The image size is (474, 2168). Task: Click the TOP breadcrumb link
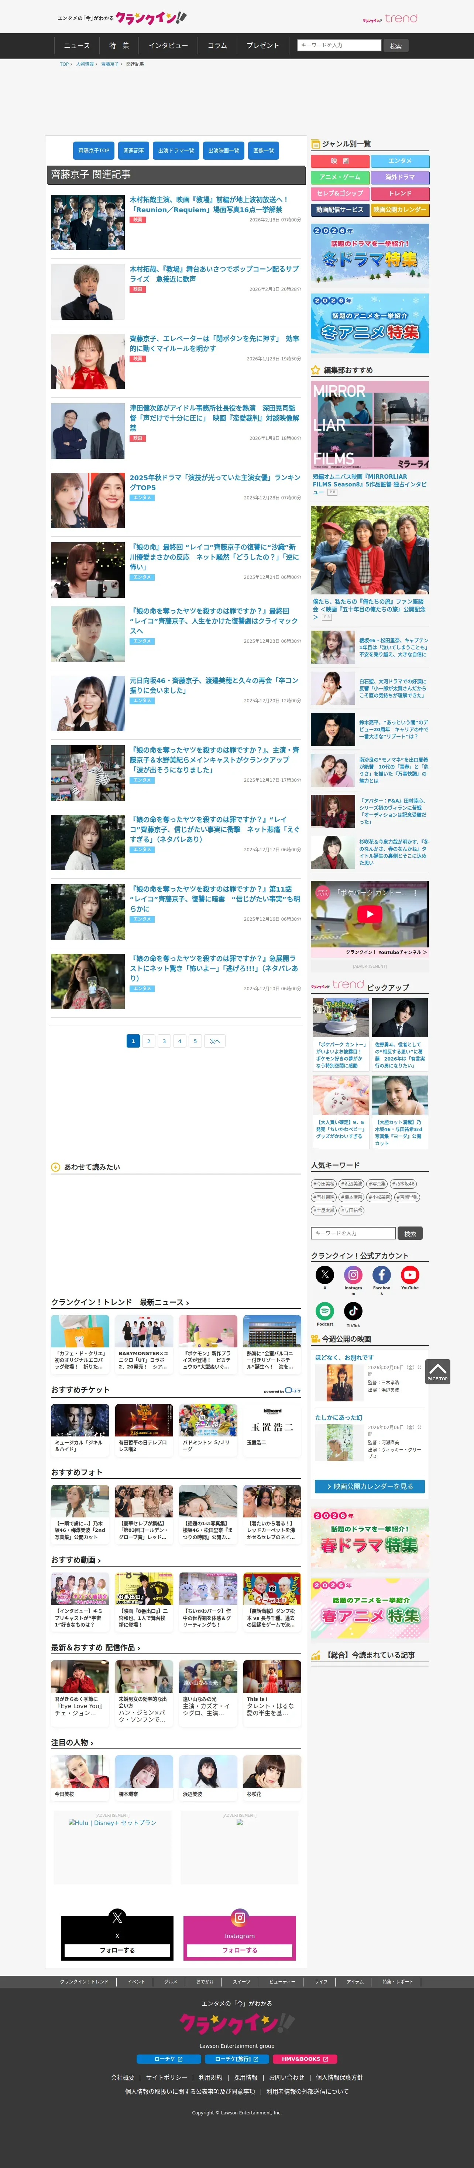pyautogui.click(x=64, y=64)
